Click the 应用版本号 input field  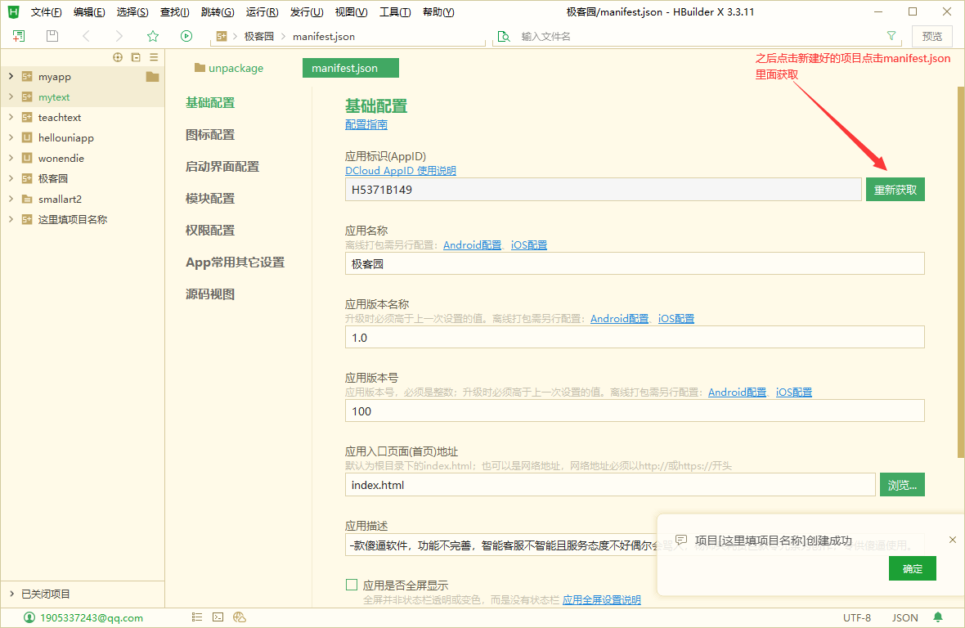635,410
